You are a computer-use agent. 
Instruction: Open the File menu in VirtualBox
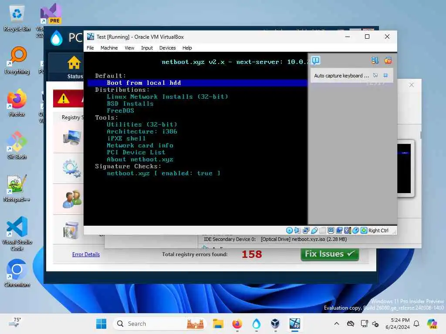pos(90,48)
